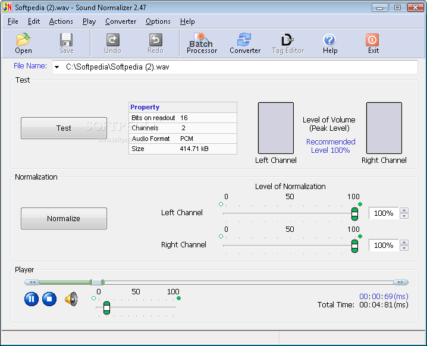Click the Total Time '00:04:81(ms)' readout
Image resolution: width=427 pixels, height=346 pixels.
pyautogui.click(x=384, y=304)
